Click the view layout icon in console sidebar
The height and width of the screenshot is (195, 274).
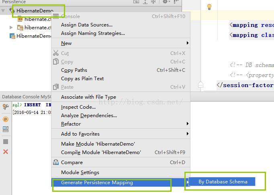point(6,129)
